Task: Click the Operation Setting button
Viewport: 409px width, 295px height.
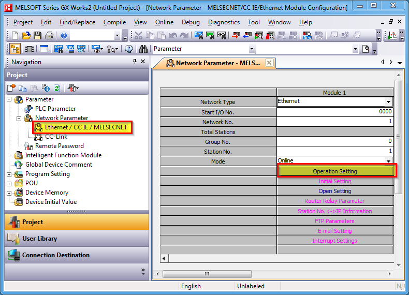Action: (334, 171)
